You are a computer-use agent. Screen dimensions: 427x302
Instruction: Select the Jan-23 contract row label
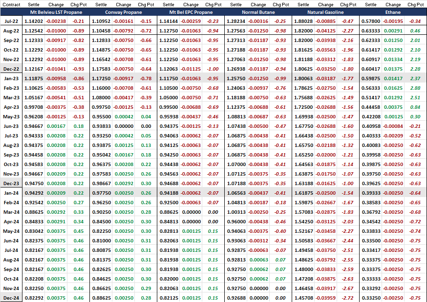point(11,79)
